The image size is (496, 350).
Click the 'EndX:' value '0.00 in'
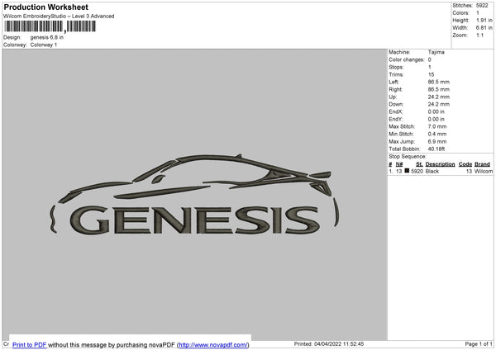[436, 111]
